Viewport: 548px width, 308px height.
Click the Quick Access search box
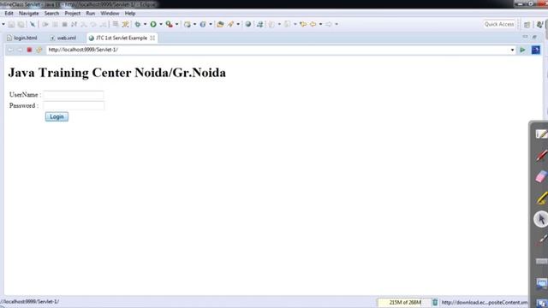point(499,24)
